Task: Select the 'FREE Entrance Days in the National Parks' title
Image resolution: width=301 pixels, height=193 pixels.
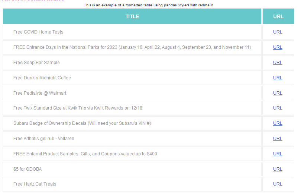Action: click(x=132, y=47)
